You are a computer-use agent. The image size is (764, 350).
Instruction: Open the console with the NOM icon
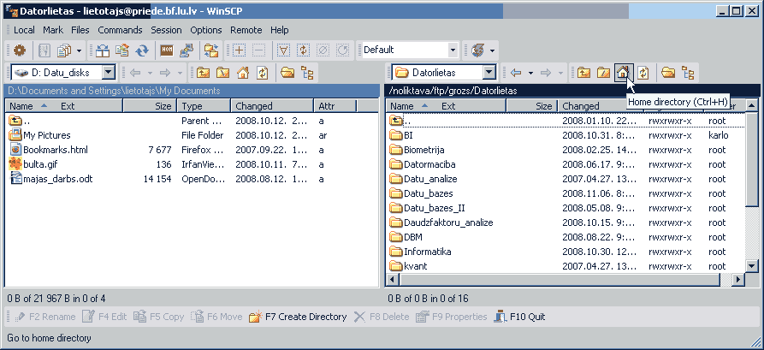point(167,50)
